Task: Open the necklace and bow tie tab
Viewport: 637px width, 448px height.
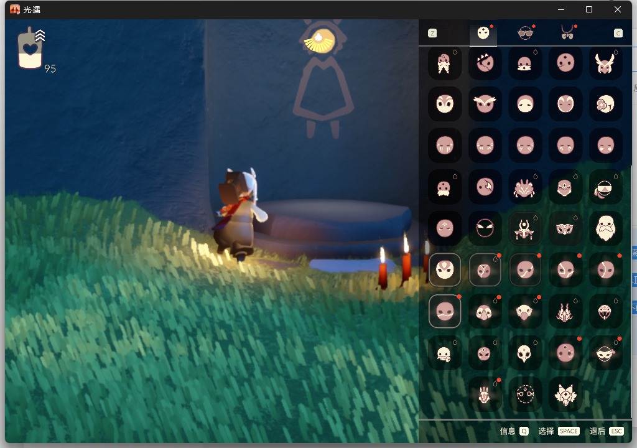Action: (567, 32)
